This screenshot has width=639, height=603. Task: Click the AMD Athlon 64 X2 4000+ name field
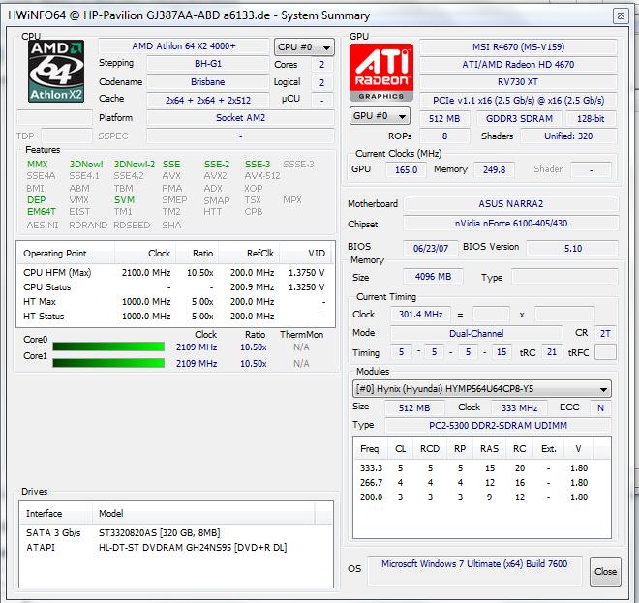point(184,46)
